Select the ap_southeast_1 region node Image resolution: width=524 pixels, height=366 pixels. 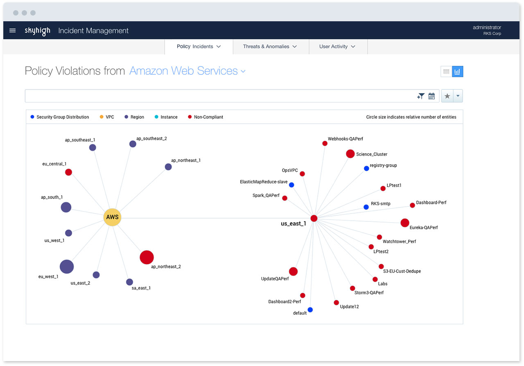tap(93, 147)
